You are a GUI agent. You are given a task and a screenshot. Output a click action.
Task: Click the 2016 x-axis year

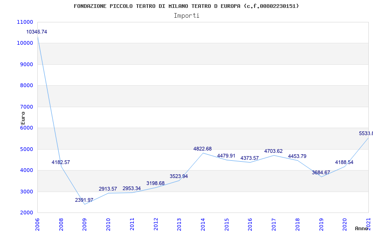[250, 224]
